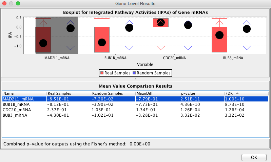Click the red Real Samples legend swatch

[x=102, y=73]
